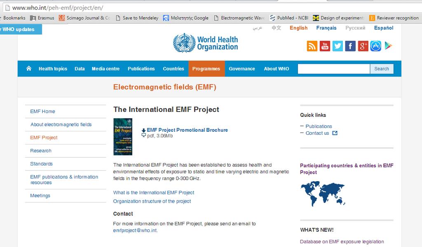
Task: Open the Health topics menu
Action: click(x=53, y=69)
